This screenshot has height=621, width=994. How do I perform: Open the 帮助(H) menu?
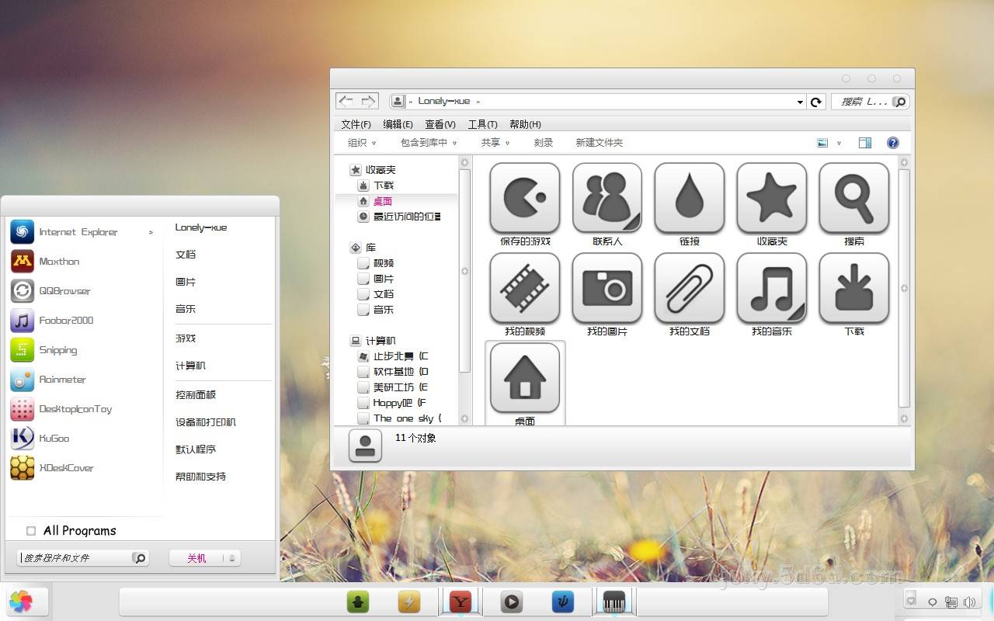pos(525,124)
